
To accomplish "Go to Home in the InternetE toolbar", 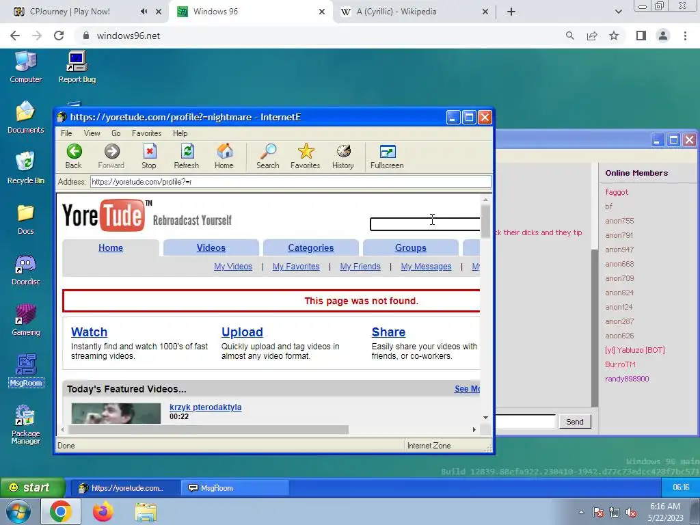I will click(x=224, y=157).
